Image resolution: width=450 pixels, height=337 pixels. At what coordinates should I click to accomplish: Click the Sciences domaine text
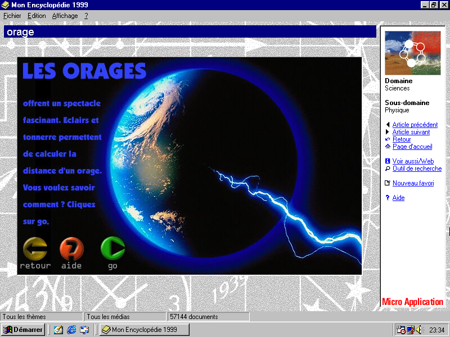point(397,88)
